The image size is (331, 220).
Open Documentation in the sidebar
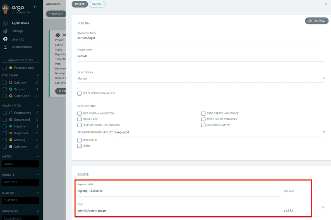click(x=22, y=47)
